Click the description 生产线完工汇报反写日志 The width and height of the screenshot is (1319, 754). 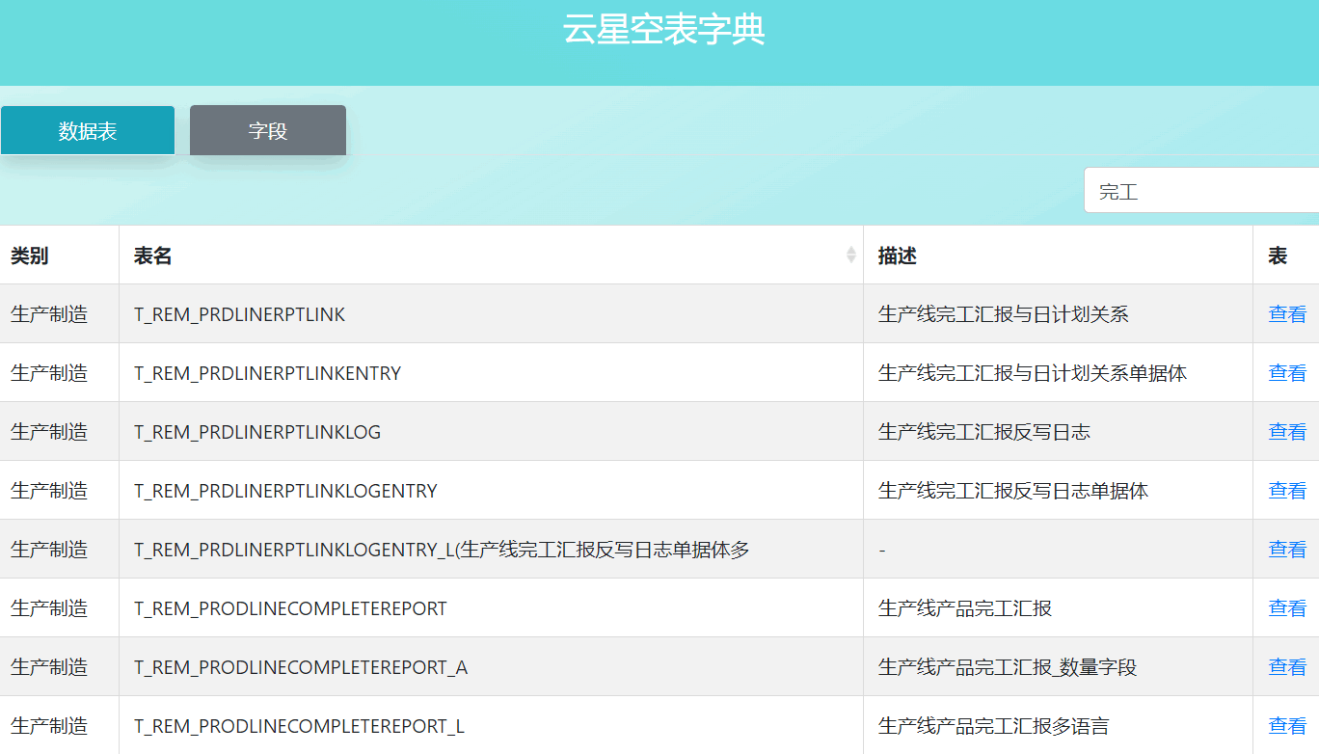984,432
